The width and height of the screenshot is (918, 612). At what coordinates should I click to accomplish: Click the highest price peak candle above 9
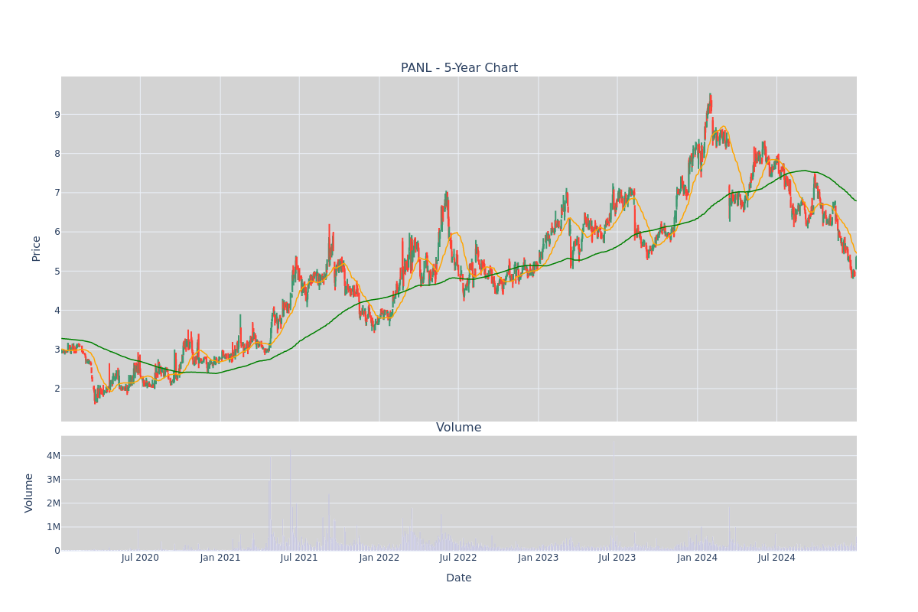point(710,103)
